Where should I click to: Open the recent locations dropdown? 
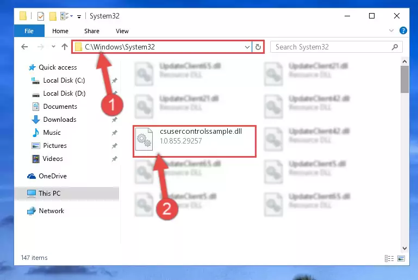[x=53, y=47]
